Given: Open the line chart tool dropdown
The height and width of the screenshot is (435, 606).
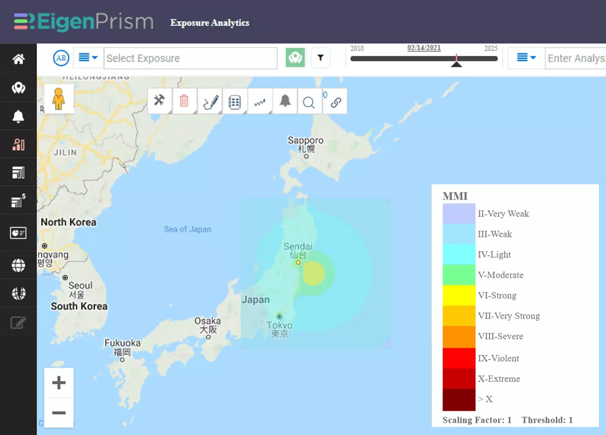Looking at the screenshot, I should click(260, 101).
